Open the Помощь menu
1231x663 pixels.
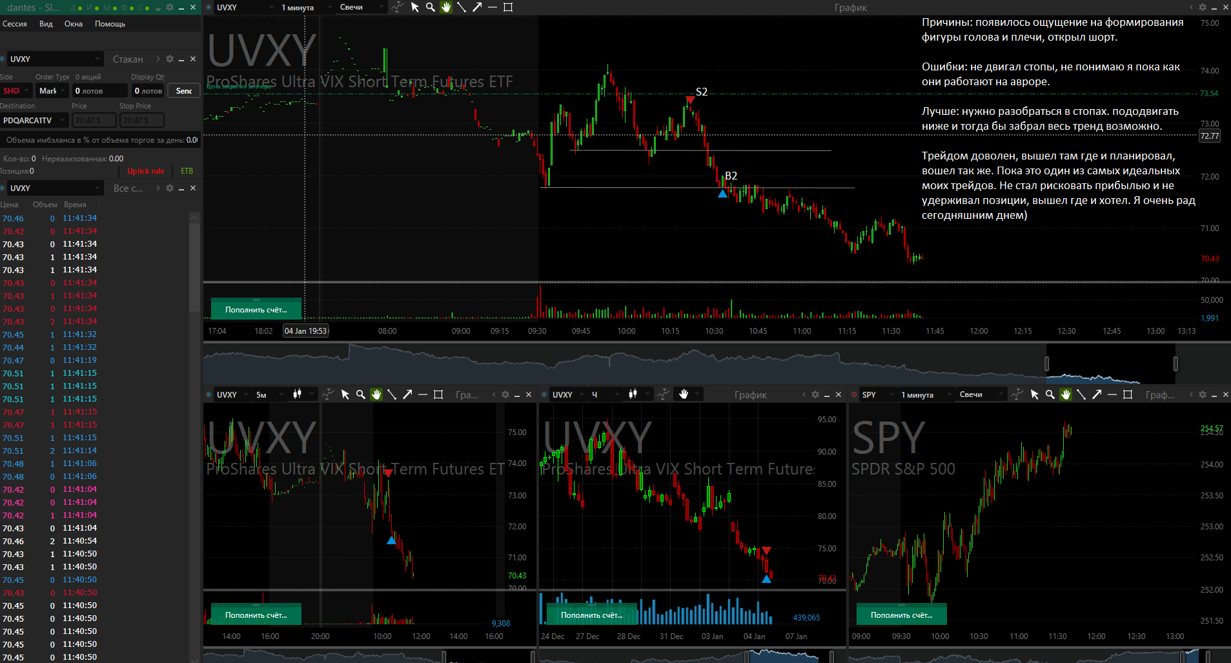[x=110, y=24]
